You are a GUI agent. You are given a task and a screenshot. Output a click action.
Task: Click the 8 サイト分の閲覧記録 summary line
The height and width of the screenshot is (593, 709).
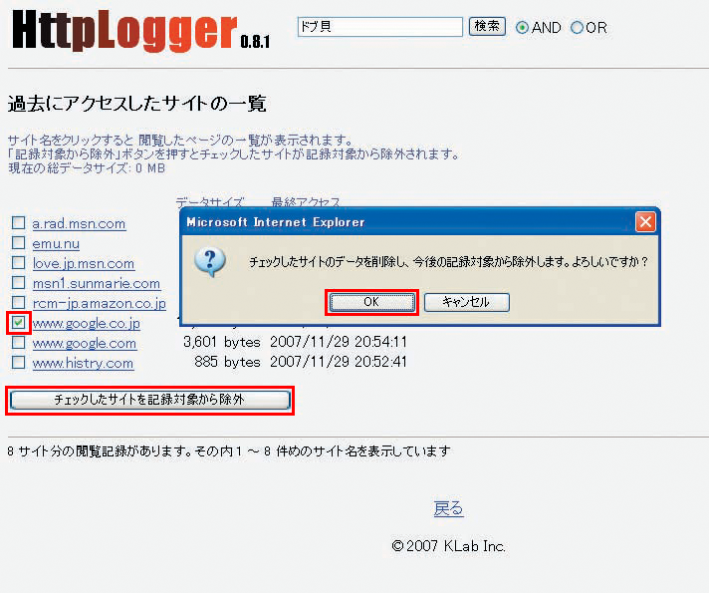pos(229,451)
